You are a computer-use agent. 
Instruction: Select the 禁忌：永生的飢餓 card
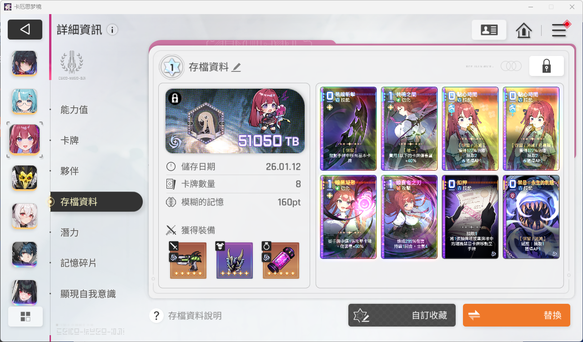(x=531, y=217)
